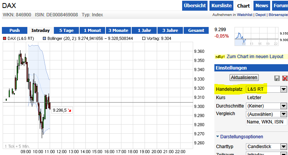Click the NEU! badge
This screenshot has height=155, width=288.
click(x=220, y=57)
